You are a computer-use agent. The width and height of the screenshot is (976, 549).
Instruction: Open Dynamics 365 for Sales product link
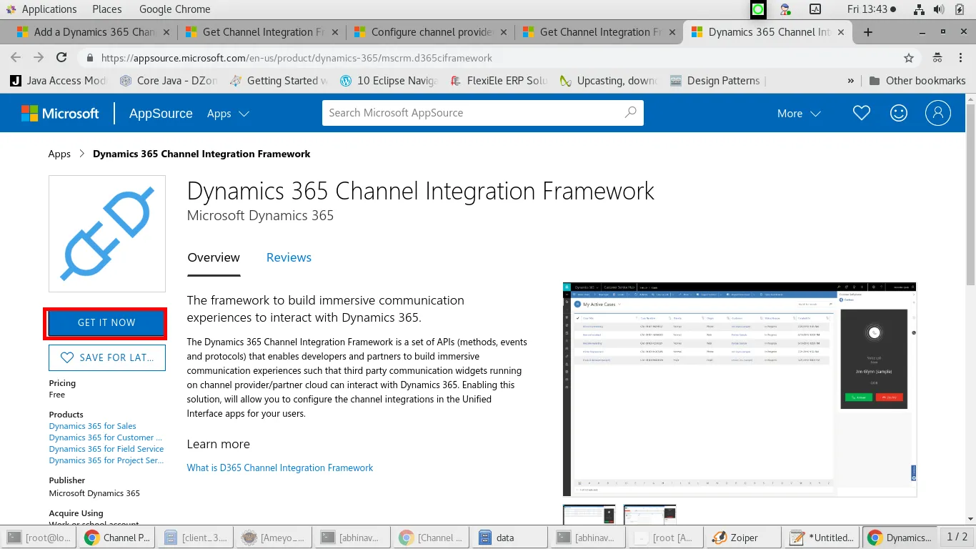pyautogui.click(x=93, y=426)
